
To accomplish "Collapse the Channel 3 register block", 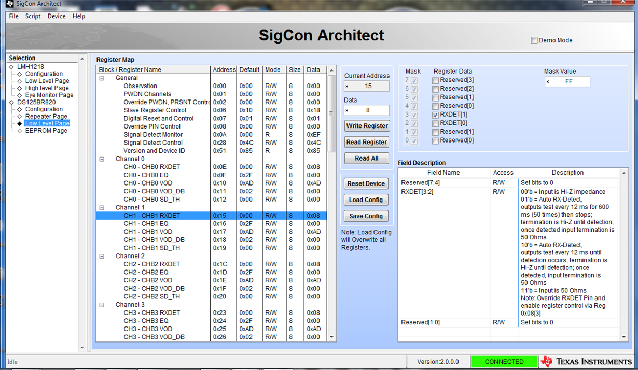I will pyautogui.click(x=102, y=304).
